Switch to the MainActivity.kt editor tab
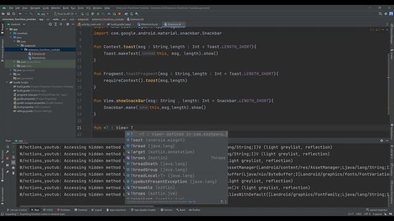This screenshot has width=394, height=221. (148, 25)
